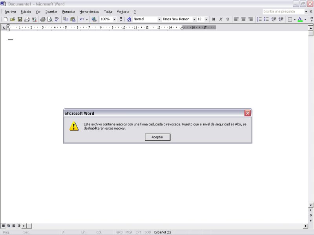Screen dimensions: 314x235
Task: Open the Ver menu
Action: click(38, 12)
